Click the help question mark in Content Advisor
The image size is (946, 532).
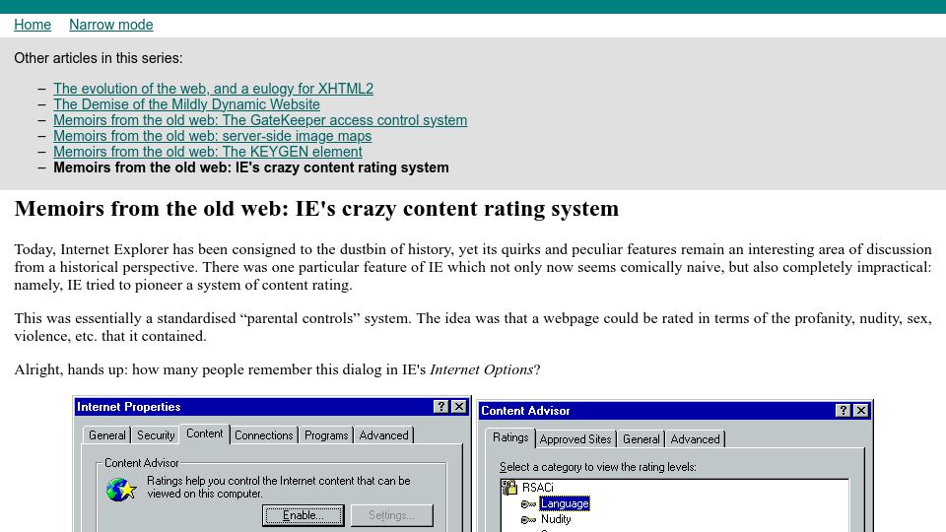click(x=843, y=411)
